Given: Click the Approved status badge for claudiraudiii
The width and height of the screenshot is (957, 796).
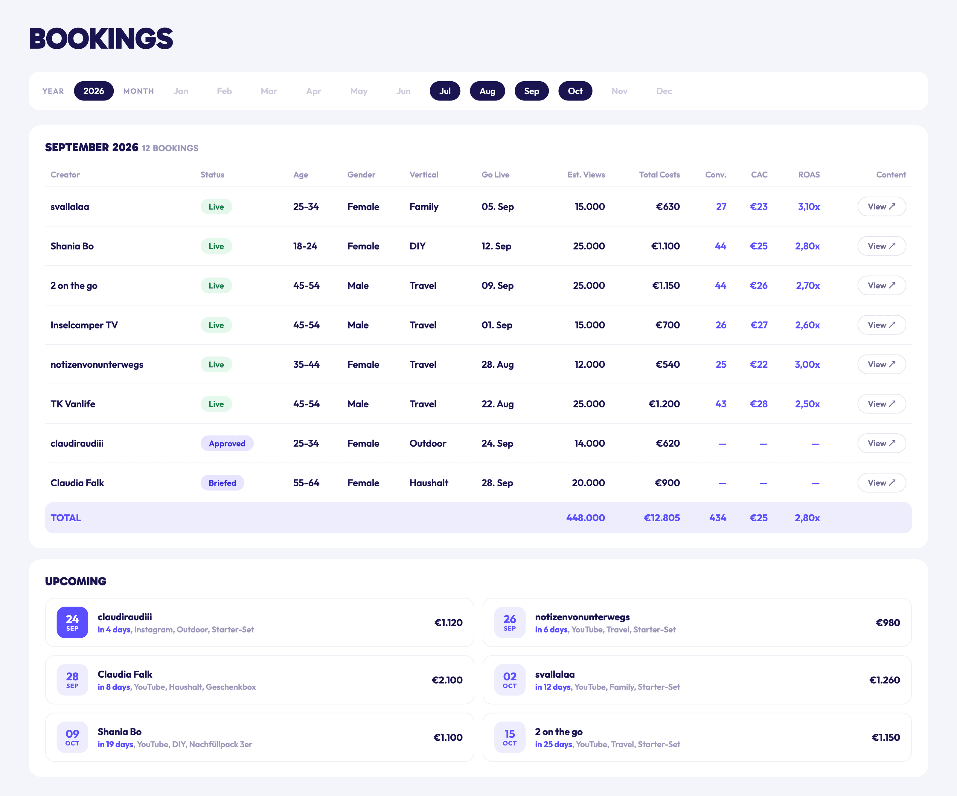Looking at the screenshot, I should 227,444.
